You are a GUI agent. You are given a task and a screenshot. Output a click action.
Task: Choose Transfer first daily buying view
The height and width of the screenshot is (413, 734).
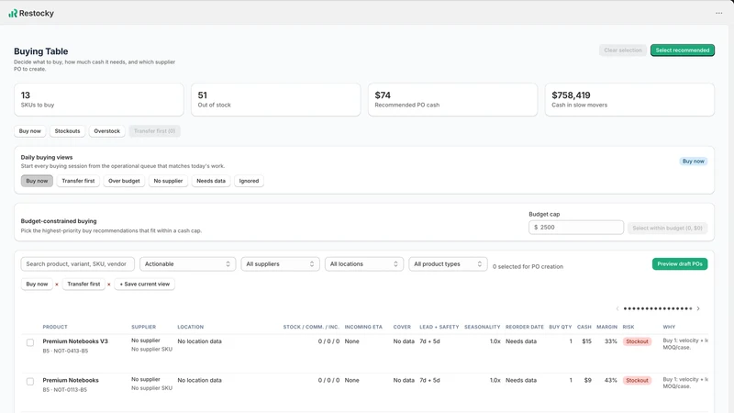[x=78, y=181]
